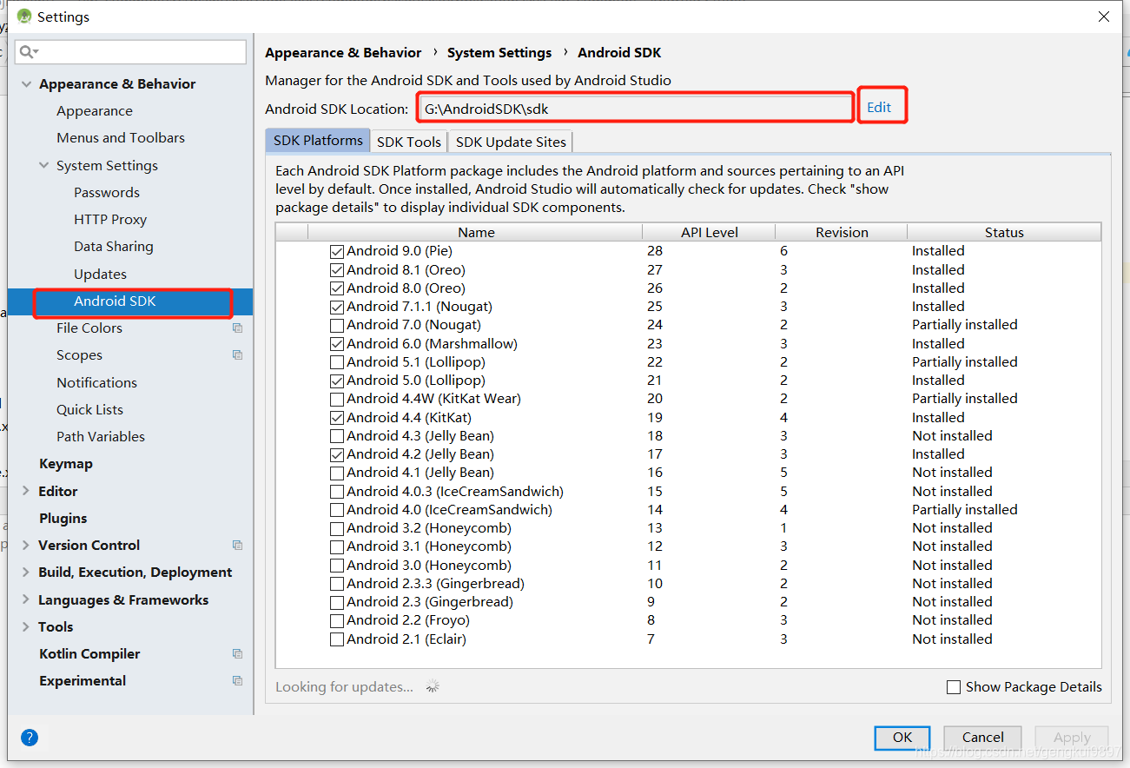Sort by the Name column header
The image size is (1130, 768).
475,232
